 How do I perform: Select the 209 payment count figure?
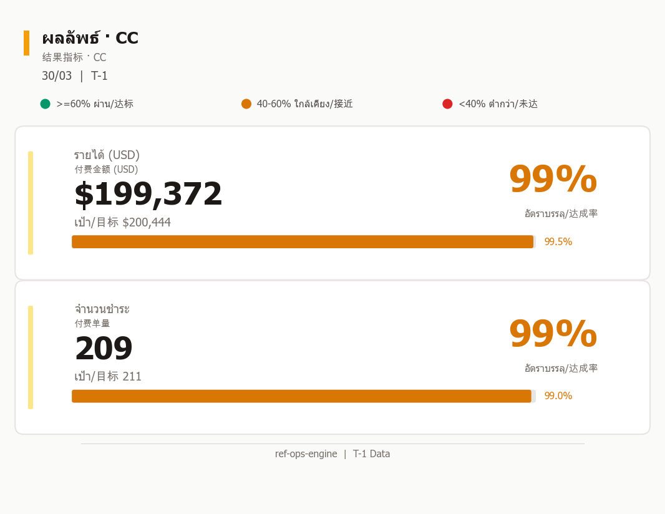click(104, 348)
